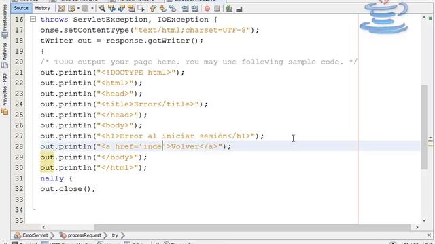
Task: Click 'Volver' in the link string on line 28
Action: pos(185,146)
